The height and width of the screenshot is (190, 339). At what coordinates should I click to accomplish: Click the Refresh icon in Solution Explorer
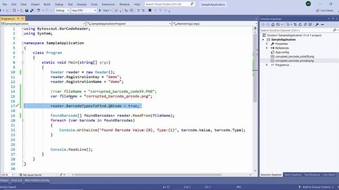(x=300, y=25)
